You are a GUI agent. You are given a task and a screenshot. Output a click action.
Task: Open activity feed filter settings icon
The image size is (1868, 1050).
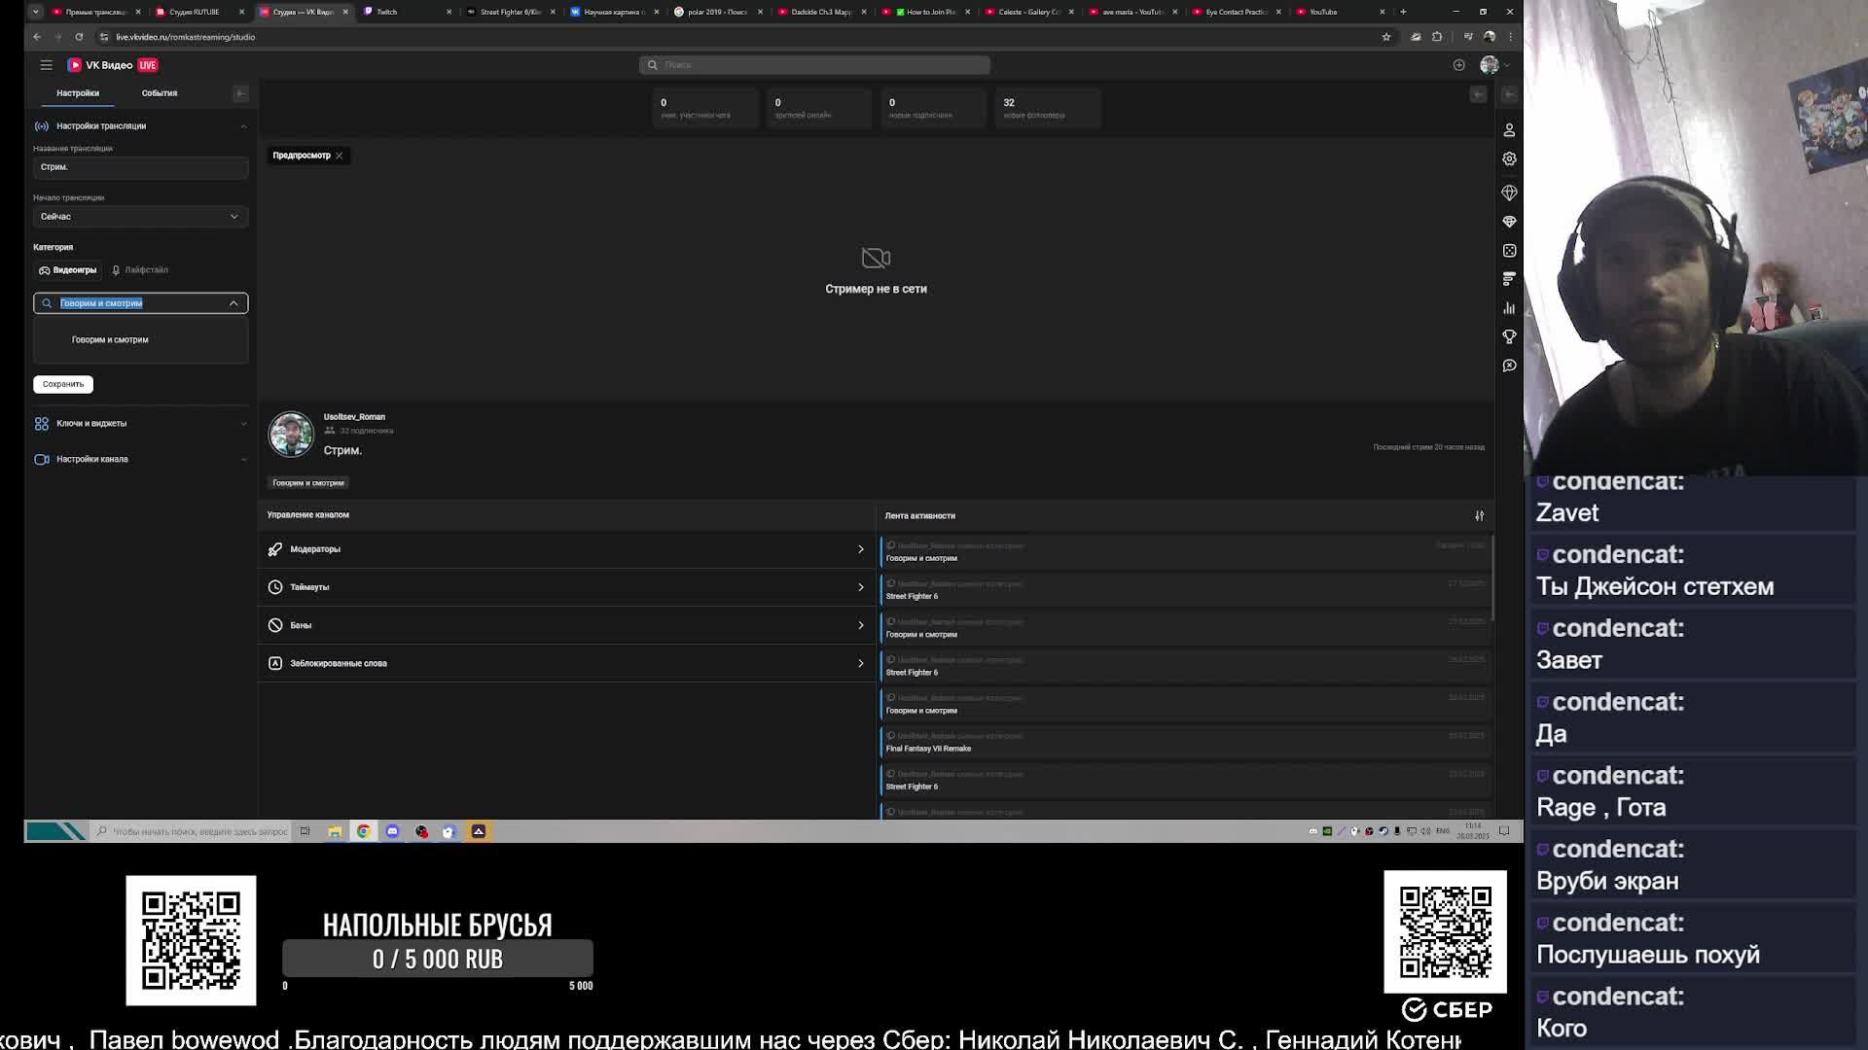point(1479,516)
